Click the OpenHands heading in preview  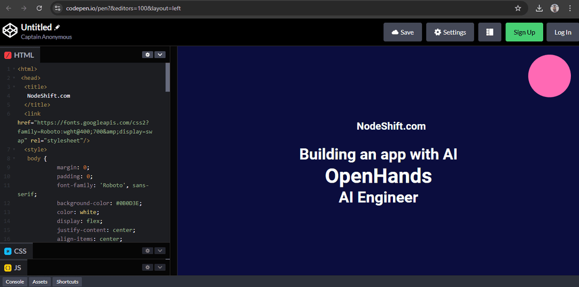[378, 176]
